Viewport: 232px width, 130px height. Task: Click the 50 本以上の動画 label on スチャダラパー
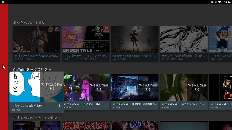tap(197, 85)
